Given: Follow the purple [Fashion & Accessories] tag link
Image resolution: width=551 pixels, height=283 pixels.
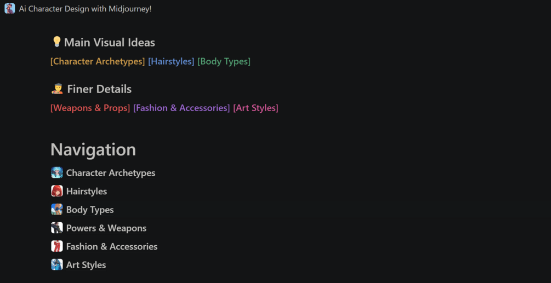Looking at the screenshot, I should (x=181, y=108).
